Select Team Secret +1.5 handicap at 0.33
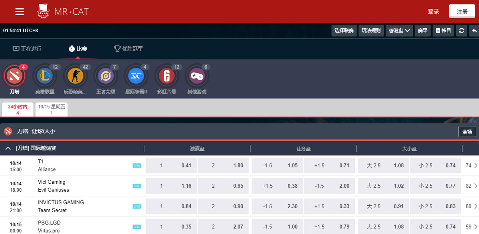 coord(329,206)
